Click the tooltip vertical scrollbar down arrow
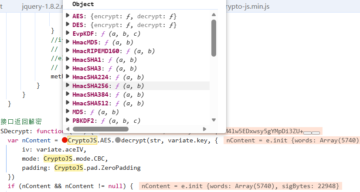Screen dimensions: 360x192 pos(214,120)
